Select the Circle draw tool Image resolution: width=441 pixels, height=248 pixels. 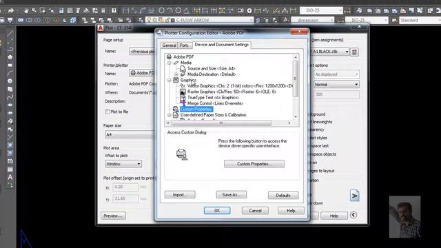point(10,81)
